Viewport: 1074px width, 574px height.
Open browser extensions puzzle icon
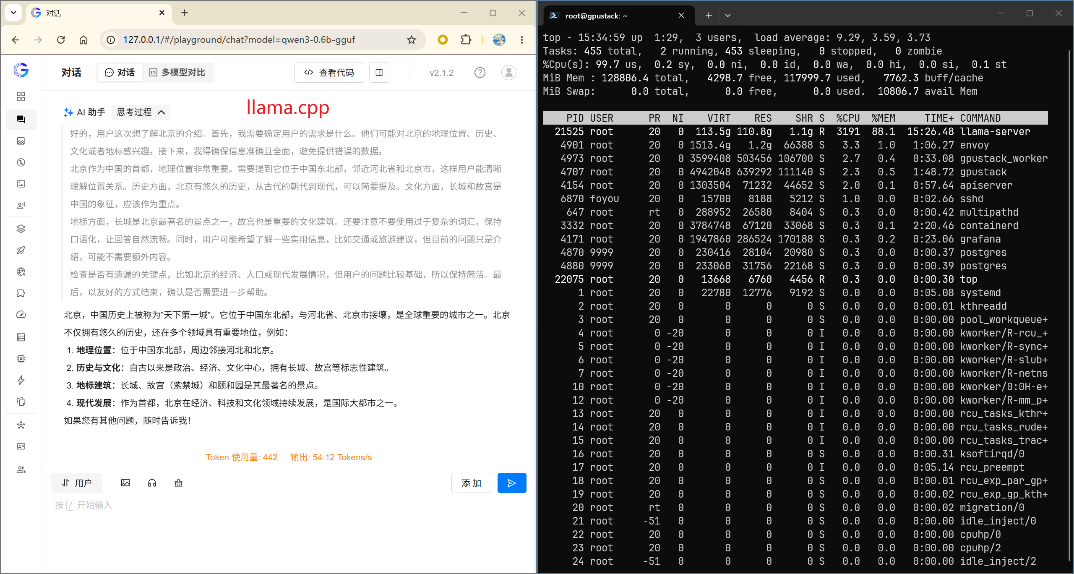[466, 40]
